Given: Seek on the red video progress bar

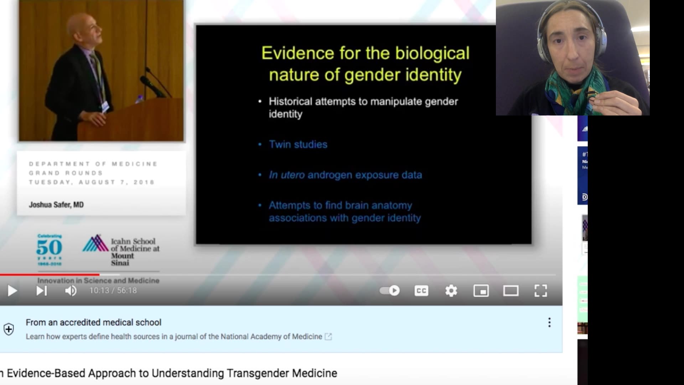Looking at the screenshot, I should [50, 274].
